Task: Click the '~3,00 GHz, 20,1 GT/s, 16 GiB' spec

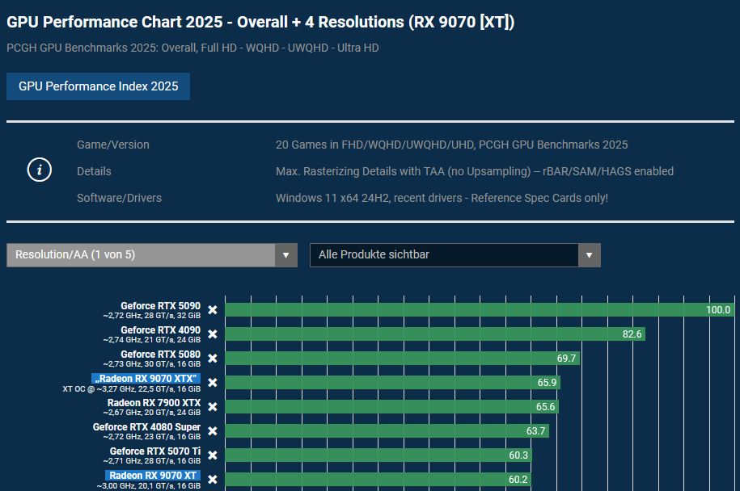Action: (149, 486)
